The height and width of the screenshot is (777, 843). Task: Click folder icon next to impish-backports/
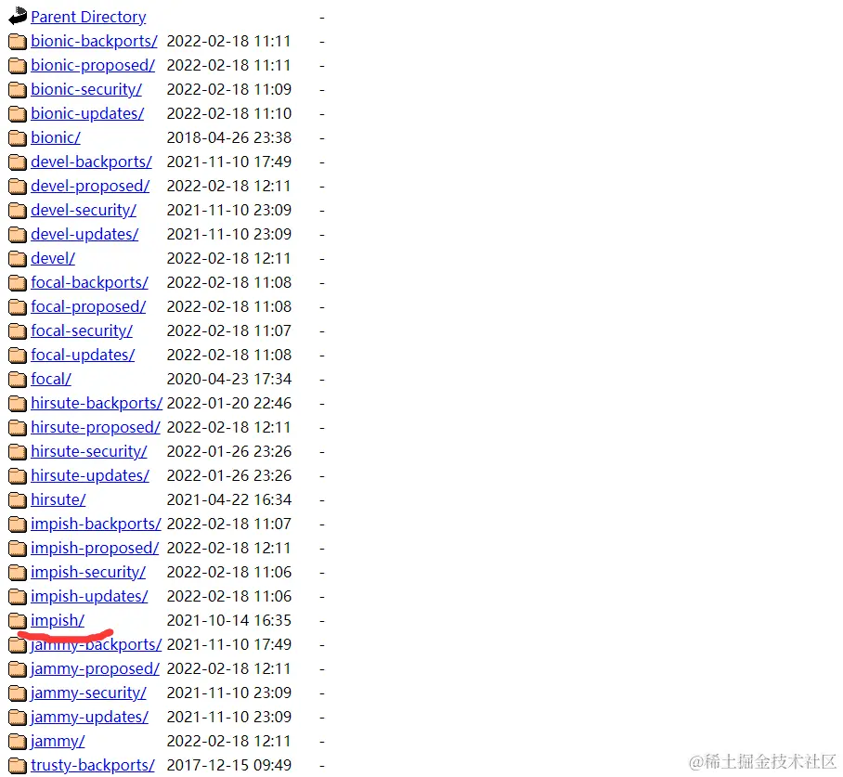[x=18, y=524]
